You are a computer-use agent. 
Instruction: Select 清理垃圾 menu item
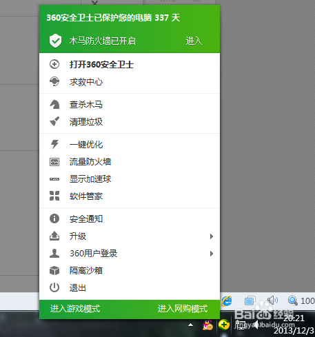click(130, 122)
